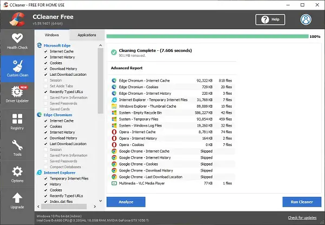Click Windows icon for System - Empty Recycle Bin
Viewport: 325px width, 225px height.
(x=114, y=112)
